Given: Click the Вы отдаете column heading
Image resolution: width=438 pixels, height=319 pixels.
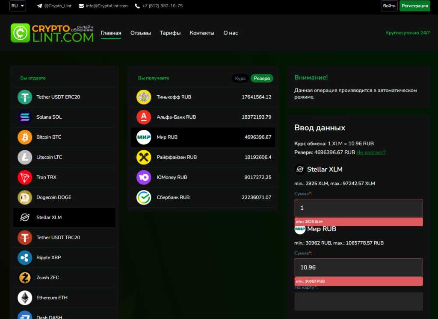Looking at the screenshot, I should (x=33, y=78).
